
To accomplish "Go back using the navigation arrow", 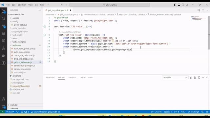I will tap(62, 5).
